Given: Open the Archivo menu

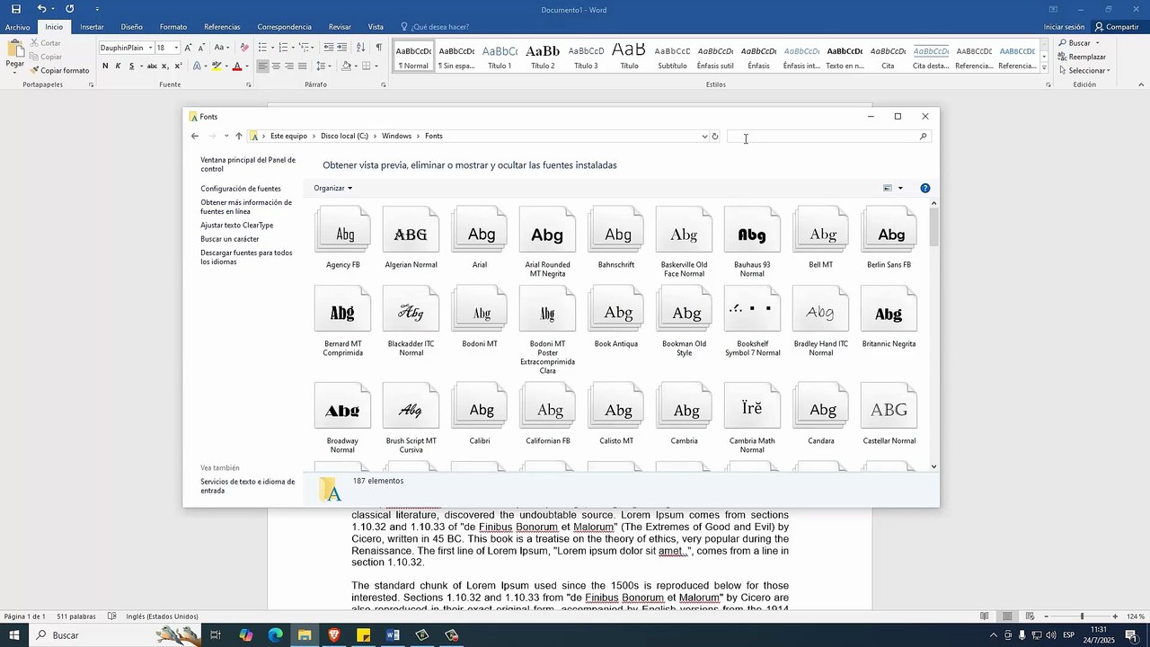Looking at the screenshot, I should point(17,27).
